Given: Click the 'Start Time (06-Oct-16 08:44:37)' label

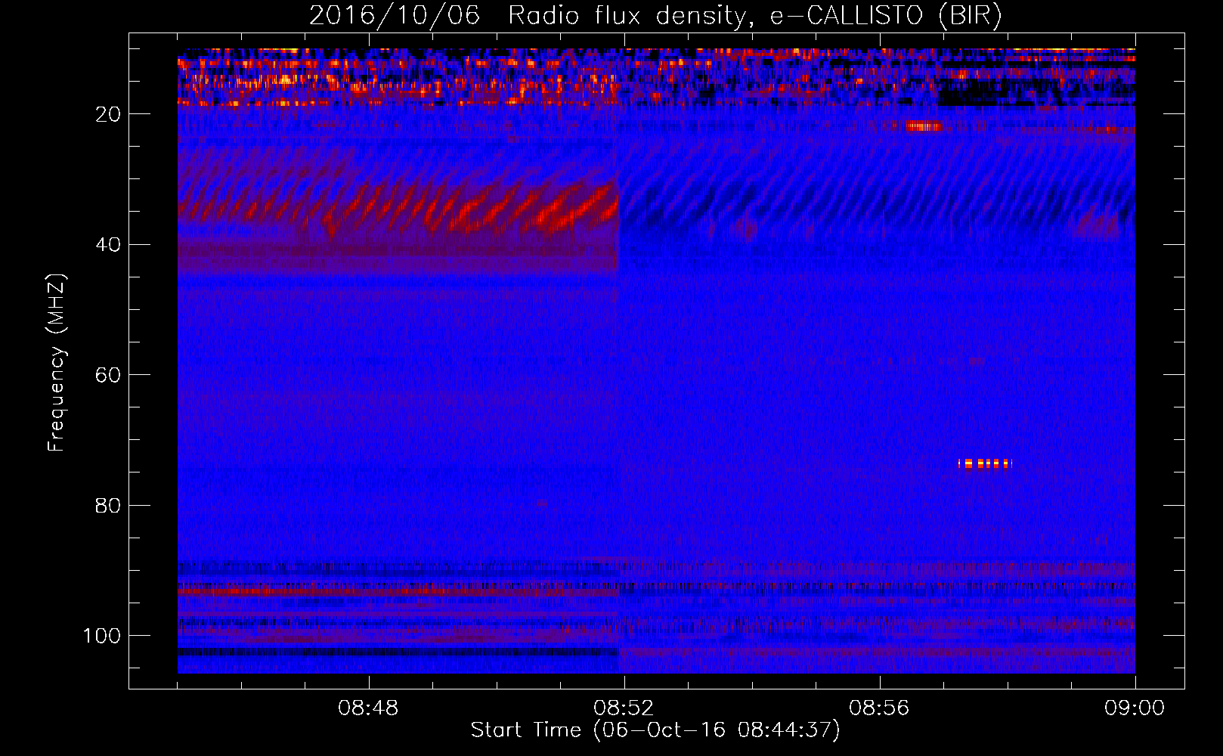Looking at the screenshot, I should tap(655, 730).
